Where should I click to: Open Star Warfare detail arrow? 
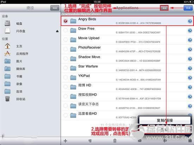(190, 68)
